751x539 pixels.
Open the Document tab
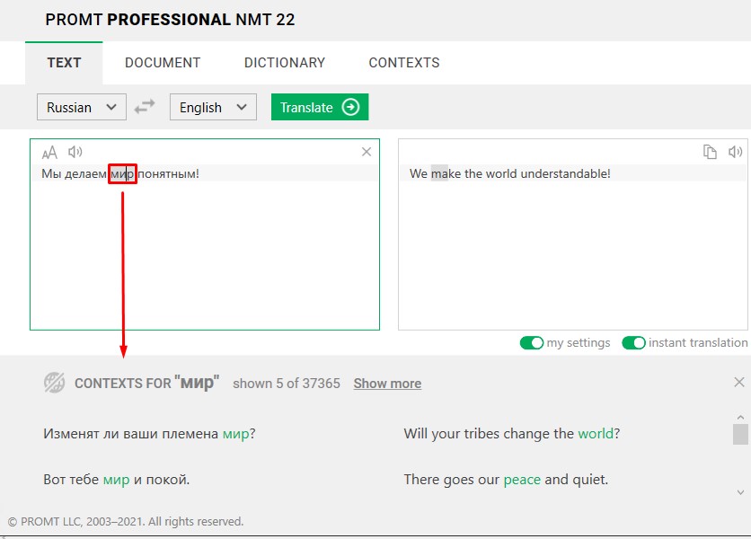[163, 63]
